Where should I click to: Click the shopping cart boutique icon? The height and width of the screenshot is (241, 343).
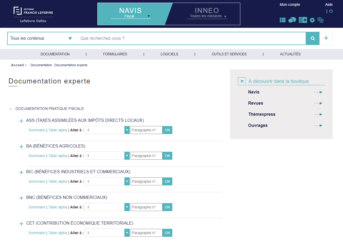(x=242, y=81)
